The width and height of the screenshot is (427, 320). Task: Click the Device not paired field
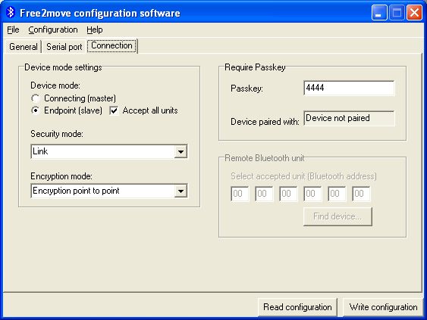pyautogui.click(x=349, y=119)
